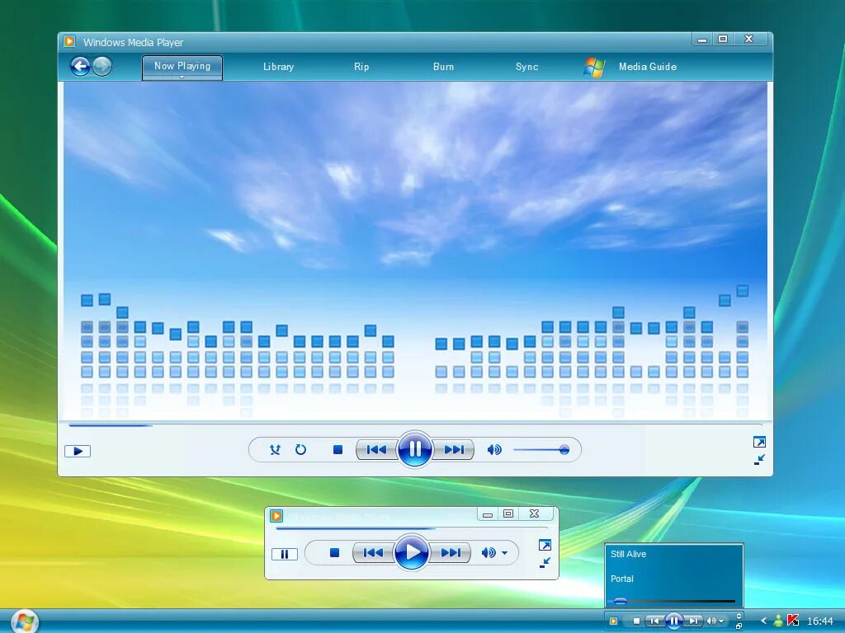Screen dimensions: 845x633
Task: Start playback in the compact player
Action: [412, 552]
